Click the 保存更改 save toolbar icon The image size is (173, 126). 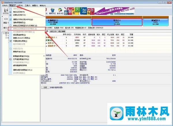pyautogui.click(x=6, y=11)
